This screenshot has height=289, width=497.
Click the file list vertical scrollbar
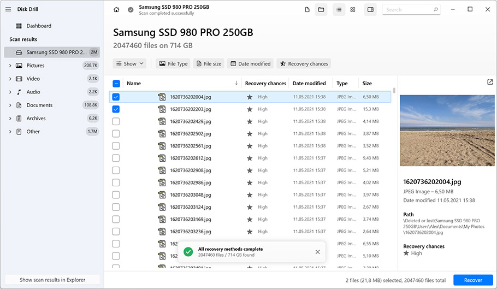(394, 91)
